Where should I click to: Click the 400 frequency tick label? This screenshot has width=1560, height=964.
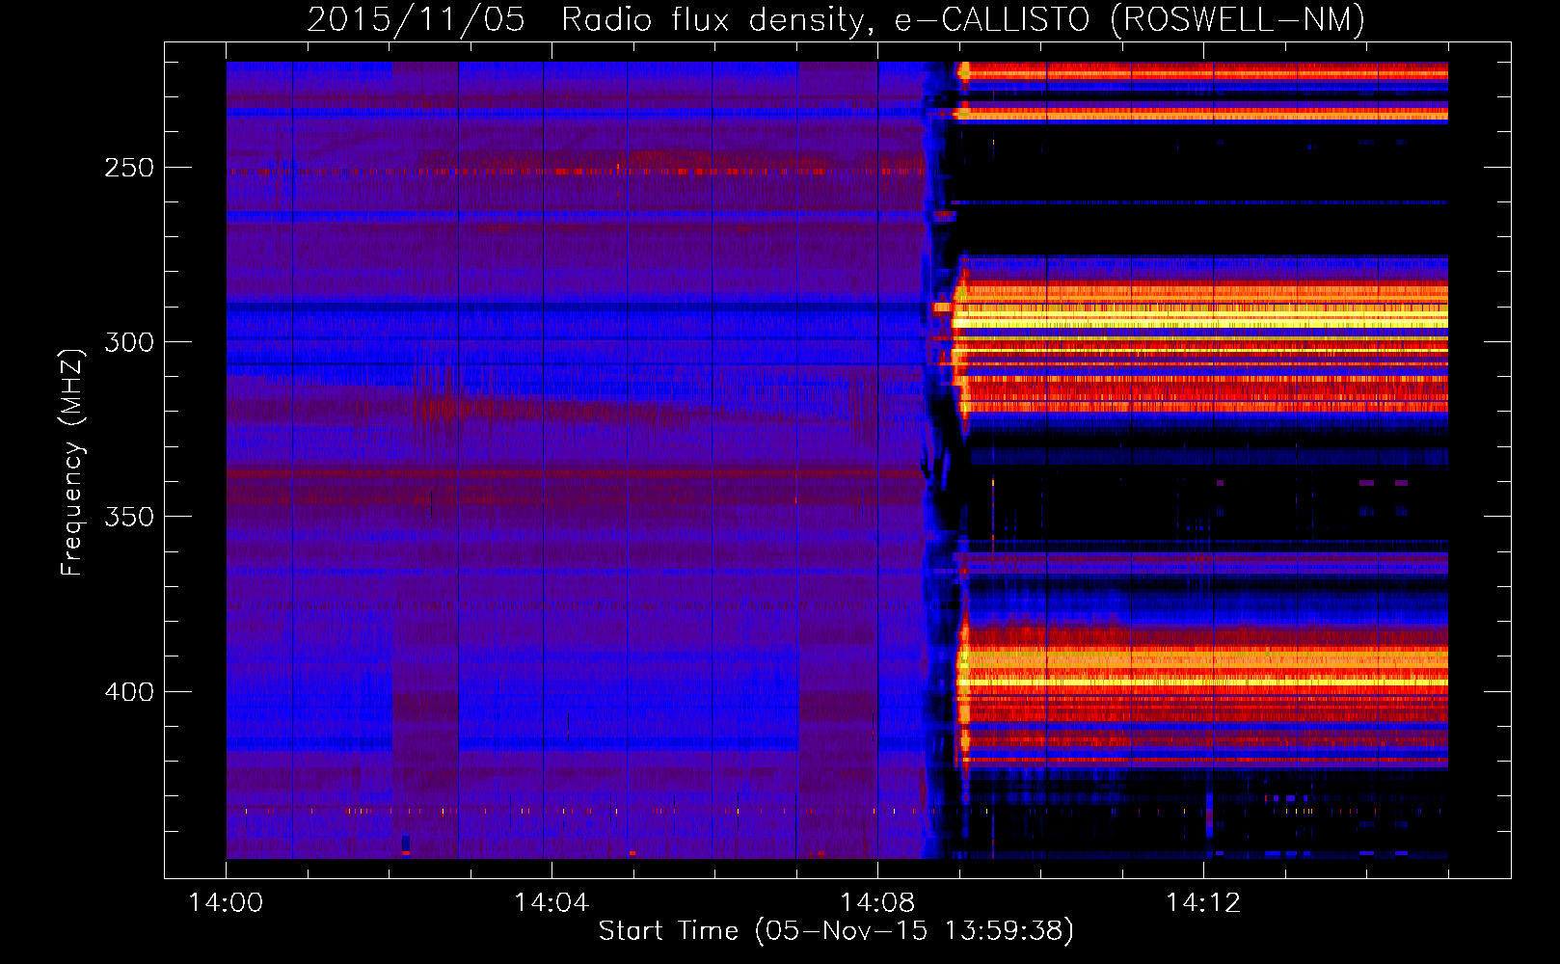tap(129, 692)
